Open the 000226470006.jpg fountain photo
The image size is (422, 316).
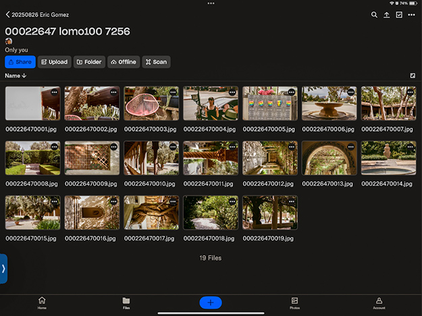[x=329, y=103]
